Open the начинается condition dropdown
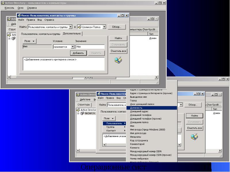Screen dimensions: 230x172 (72, 46)
